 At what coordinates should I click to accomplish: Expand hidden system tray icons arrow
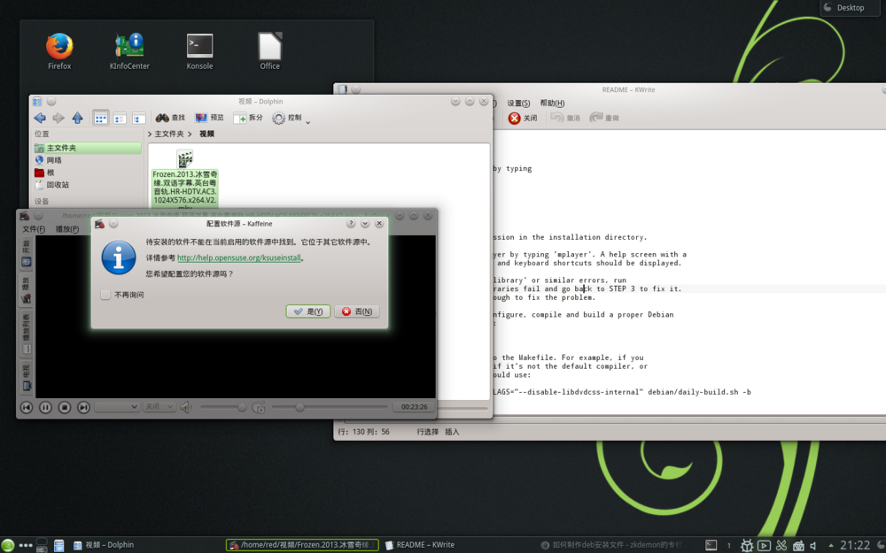tap(831, 546)
